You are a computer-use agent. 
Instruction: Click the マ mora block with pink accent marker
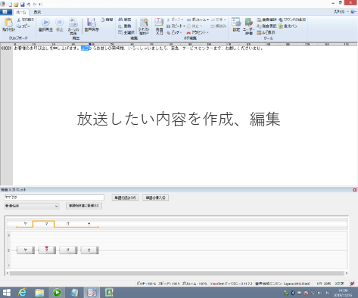[x=47, y=250]
